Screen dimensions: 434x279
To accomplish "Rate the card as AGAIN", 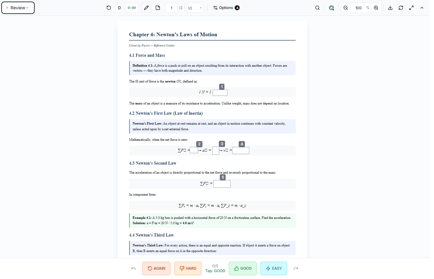I will tap(156, 268).
